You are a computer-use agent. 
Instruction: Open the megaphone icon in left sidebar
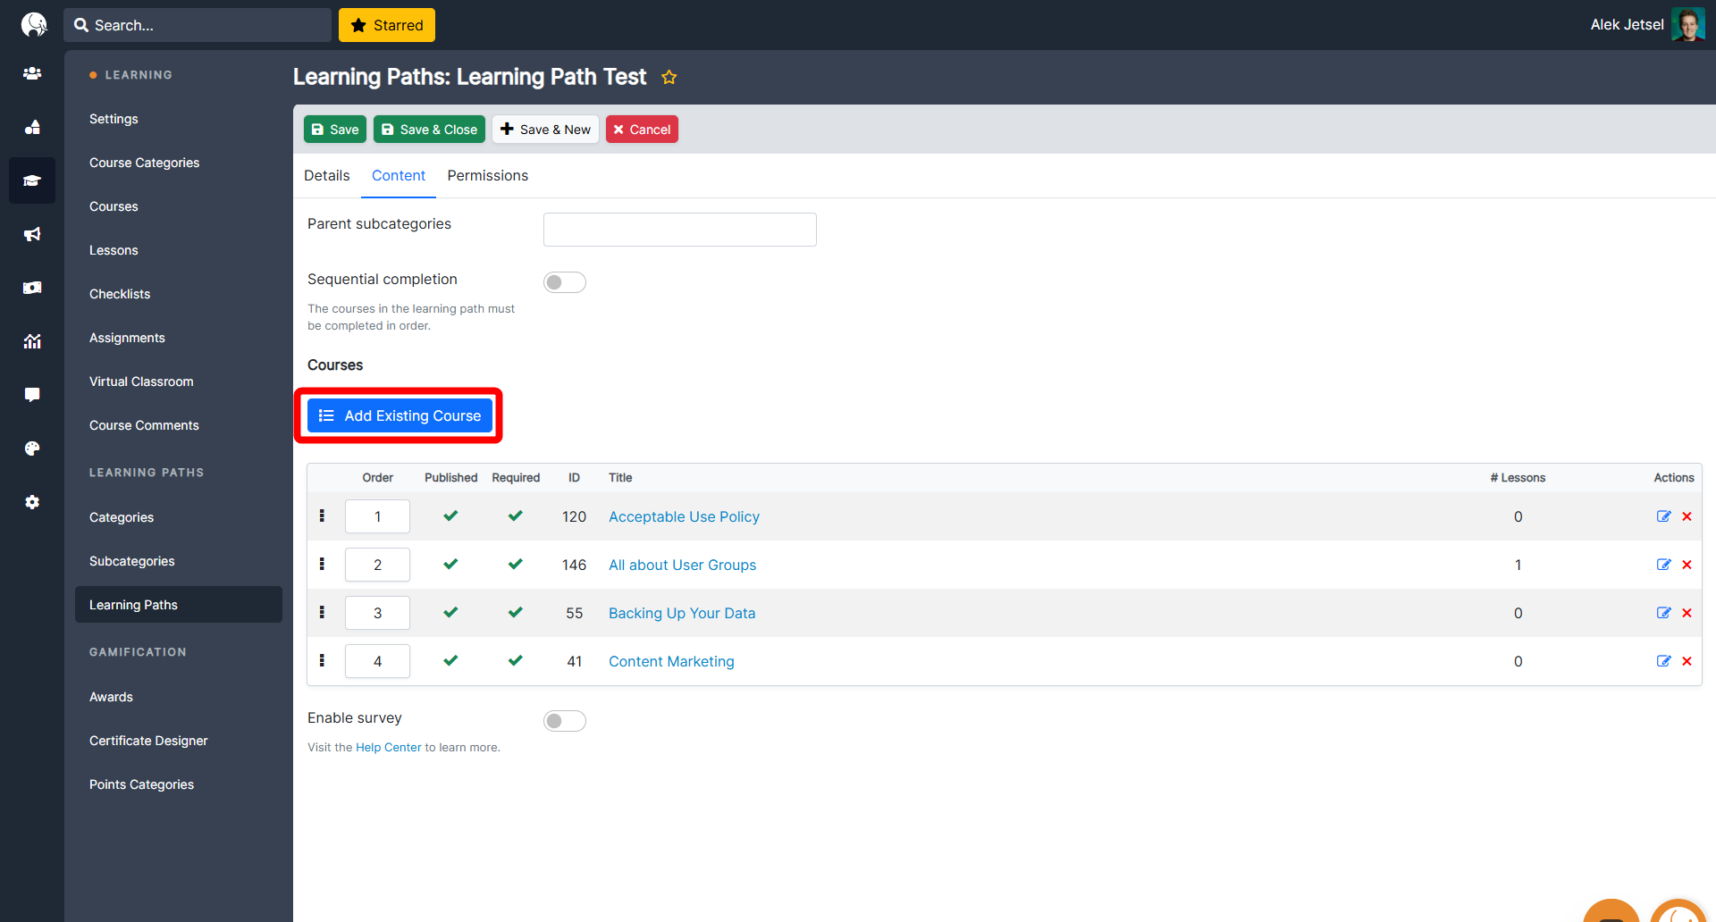pos(32,234)
